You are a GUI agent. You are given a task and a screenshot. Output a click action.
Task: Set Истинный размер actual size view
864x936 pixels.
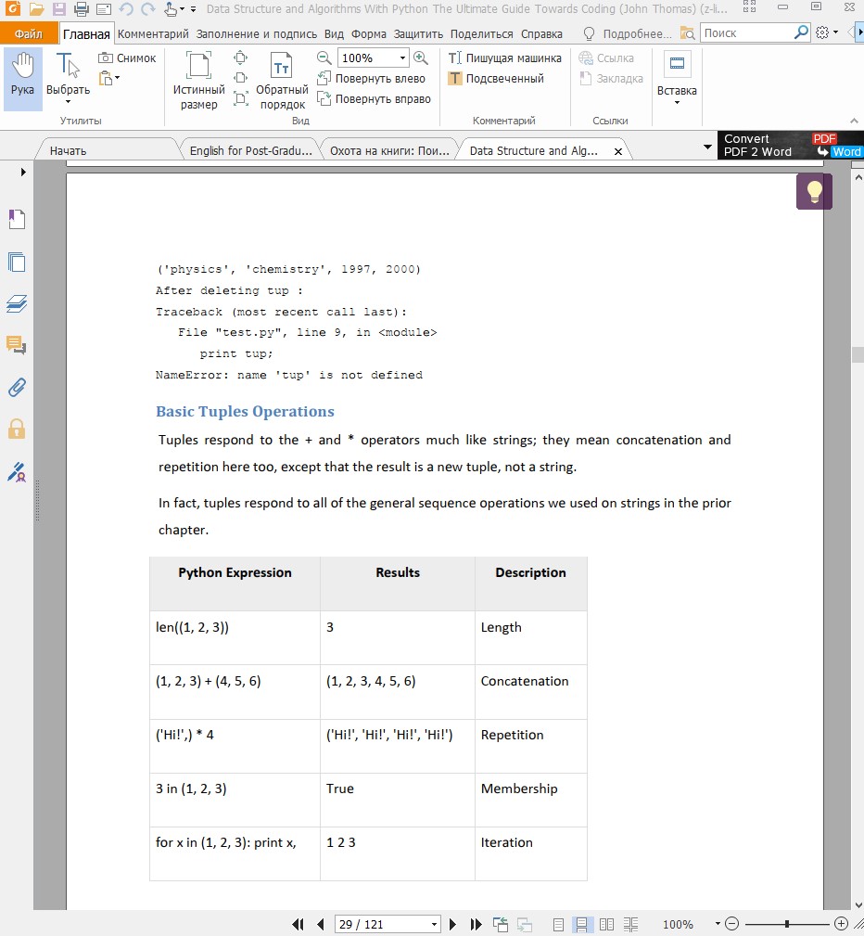[198, 81]
